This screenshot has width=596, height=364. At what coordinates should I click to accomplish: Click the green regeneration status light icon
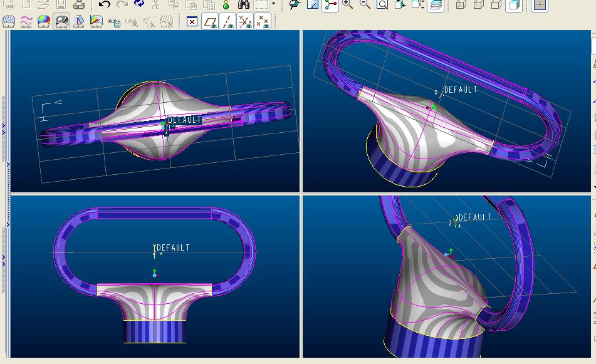[x=226, y=5]
